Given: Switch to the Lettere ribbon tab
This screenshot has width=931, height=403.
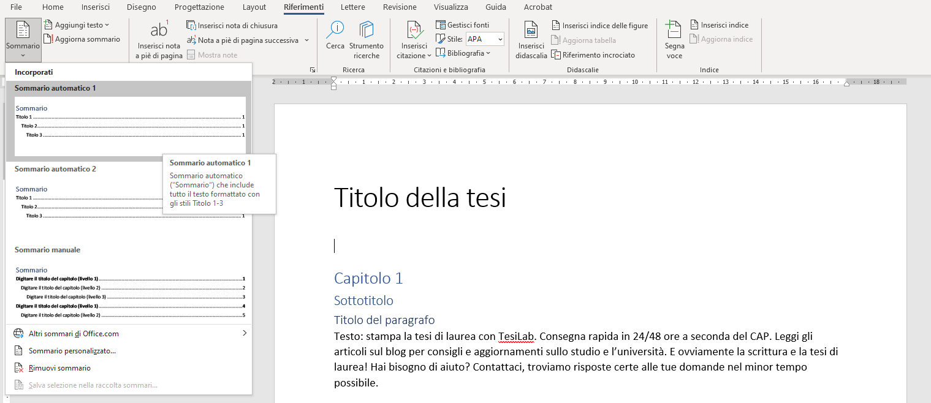Looking at the screenshot, I should tap(352, 7).
